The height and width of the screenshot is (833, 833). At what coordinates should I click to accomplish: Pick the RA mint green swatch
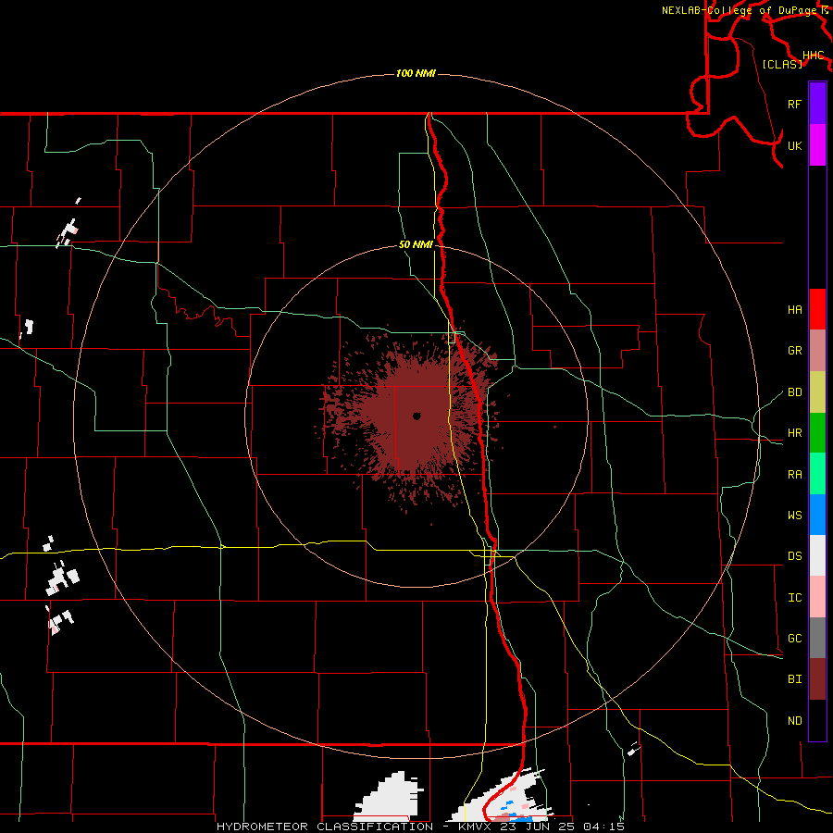817,474
